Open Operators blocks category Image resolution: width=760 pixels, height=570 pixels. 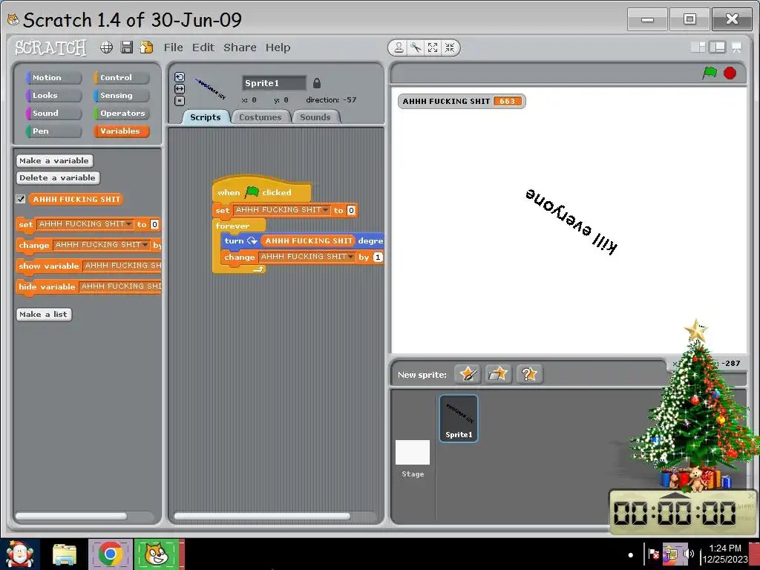coord(121,114)
